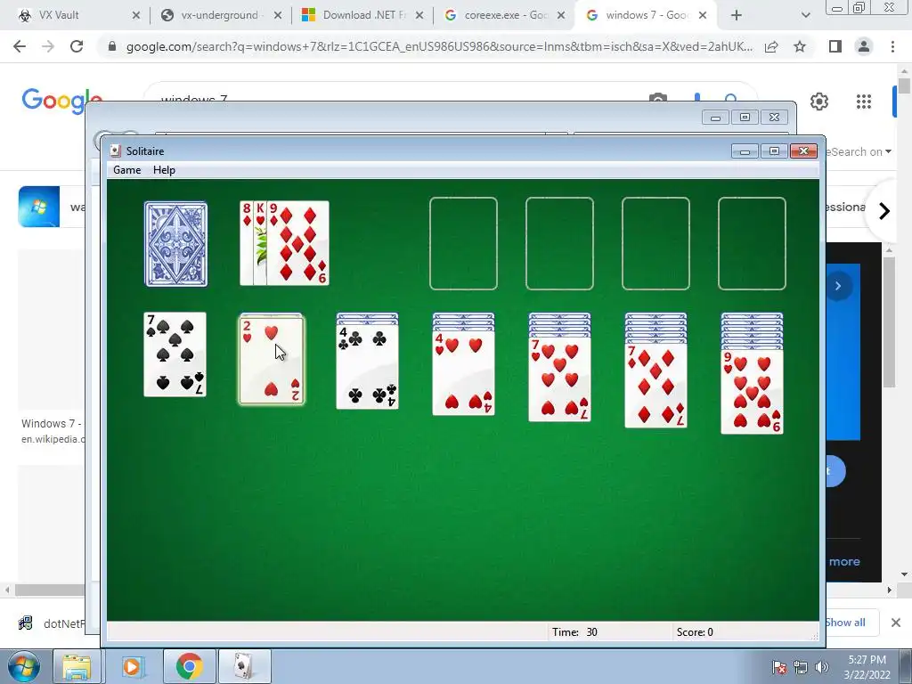Open the volume tray icon

822,667
